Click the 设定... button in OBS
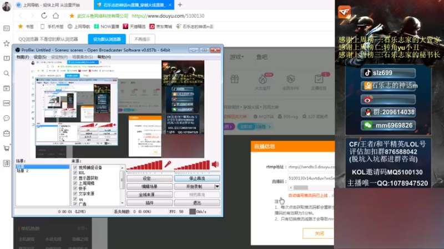 tap(149, 178)
